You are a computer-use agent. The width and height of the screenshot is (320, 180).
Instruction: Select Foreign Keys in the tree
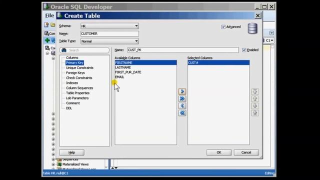pos(75,73)
